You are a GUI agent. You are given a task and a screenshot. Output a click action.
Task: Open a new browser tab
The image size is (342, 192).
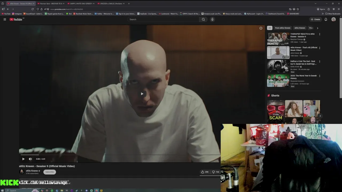(129, 3)
